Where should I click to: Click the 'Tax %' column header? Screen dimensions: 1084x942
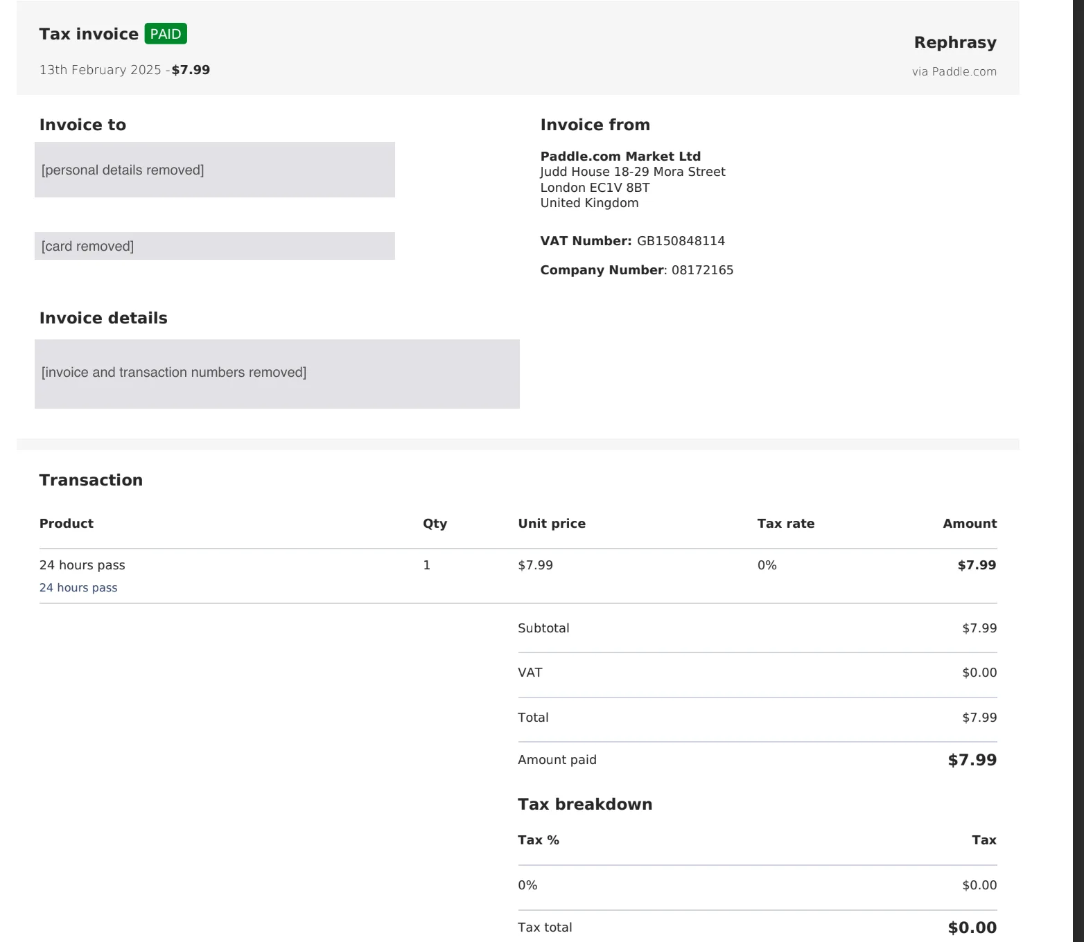pos(539,840)
